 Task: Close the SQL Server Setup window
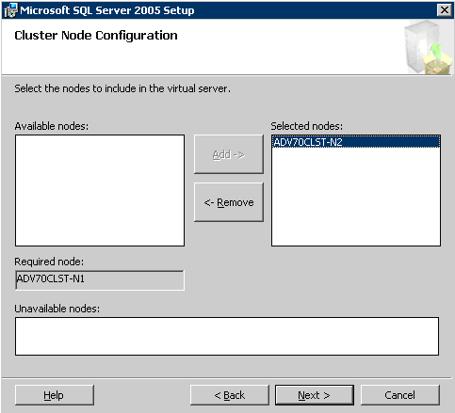pyautogui.click(x=445, y=10)
